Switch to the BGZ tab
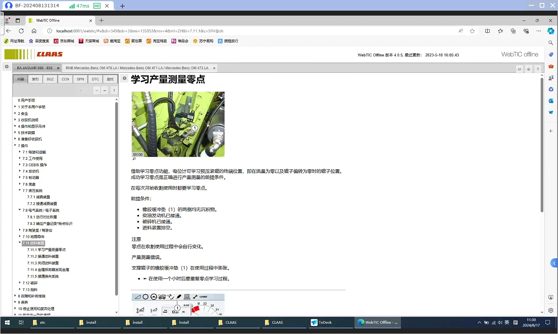The height and width of the screenshot is (334, 558). pyautogui.click(x=50, y=79)
